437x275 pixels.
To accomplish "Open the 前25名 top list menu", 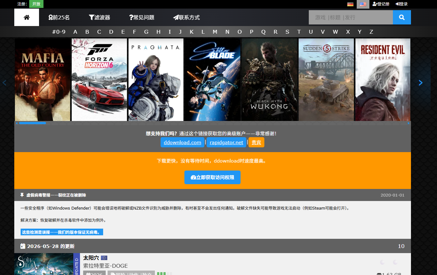I will point(59,17).
